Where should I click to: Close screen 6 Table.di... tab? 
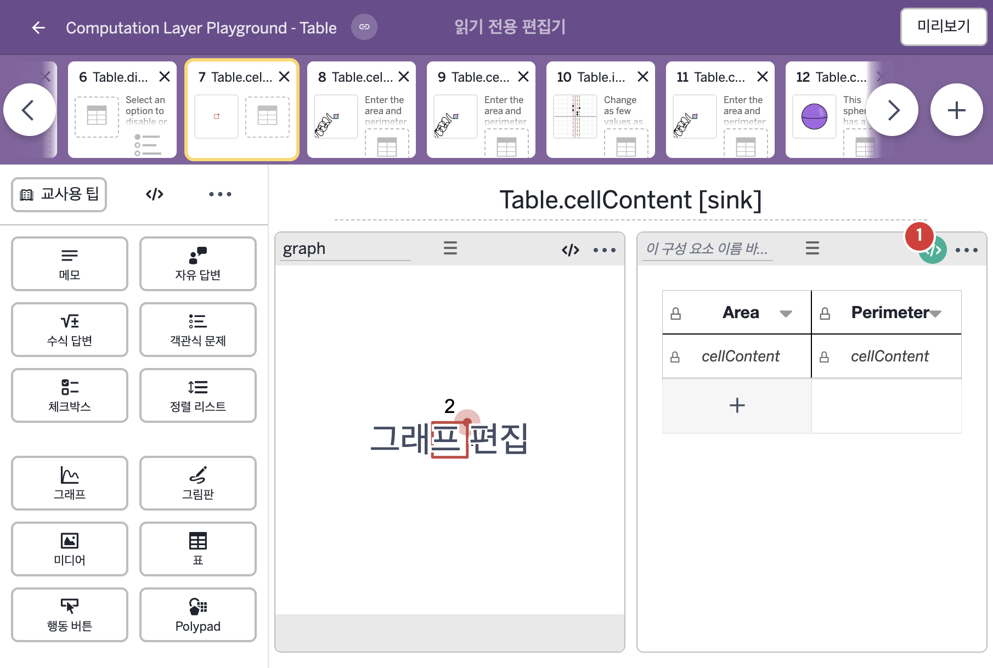pos(165,77)
